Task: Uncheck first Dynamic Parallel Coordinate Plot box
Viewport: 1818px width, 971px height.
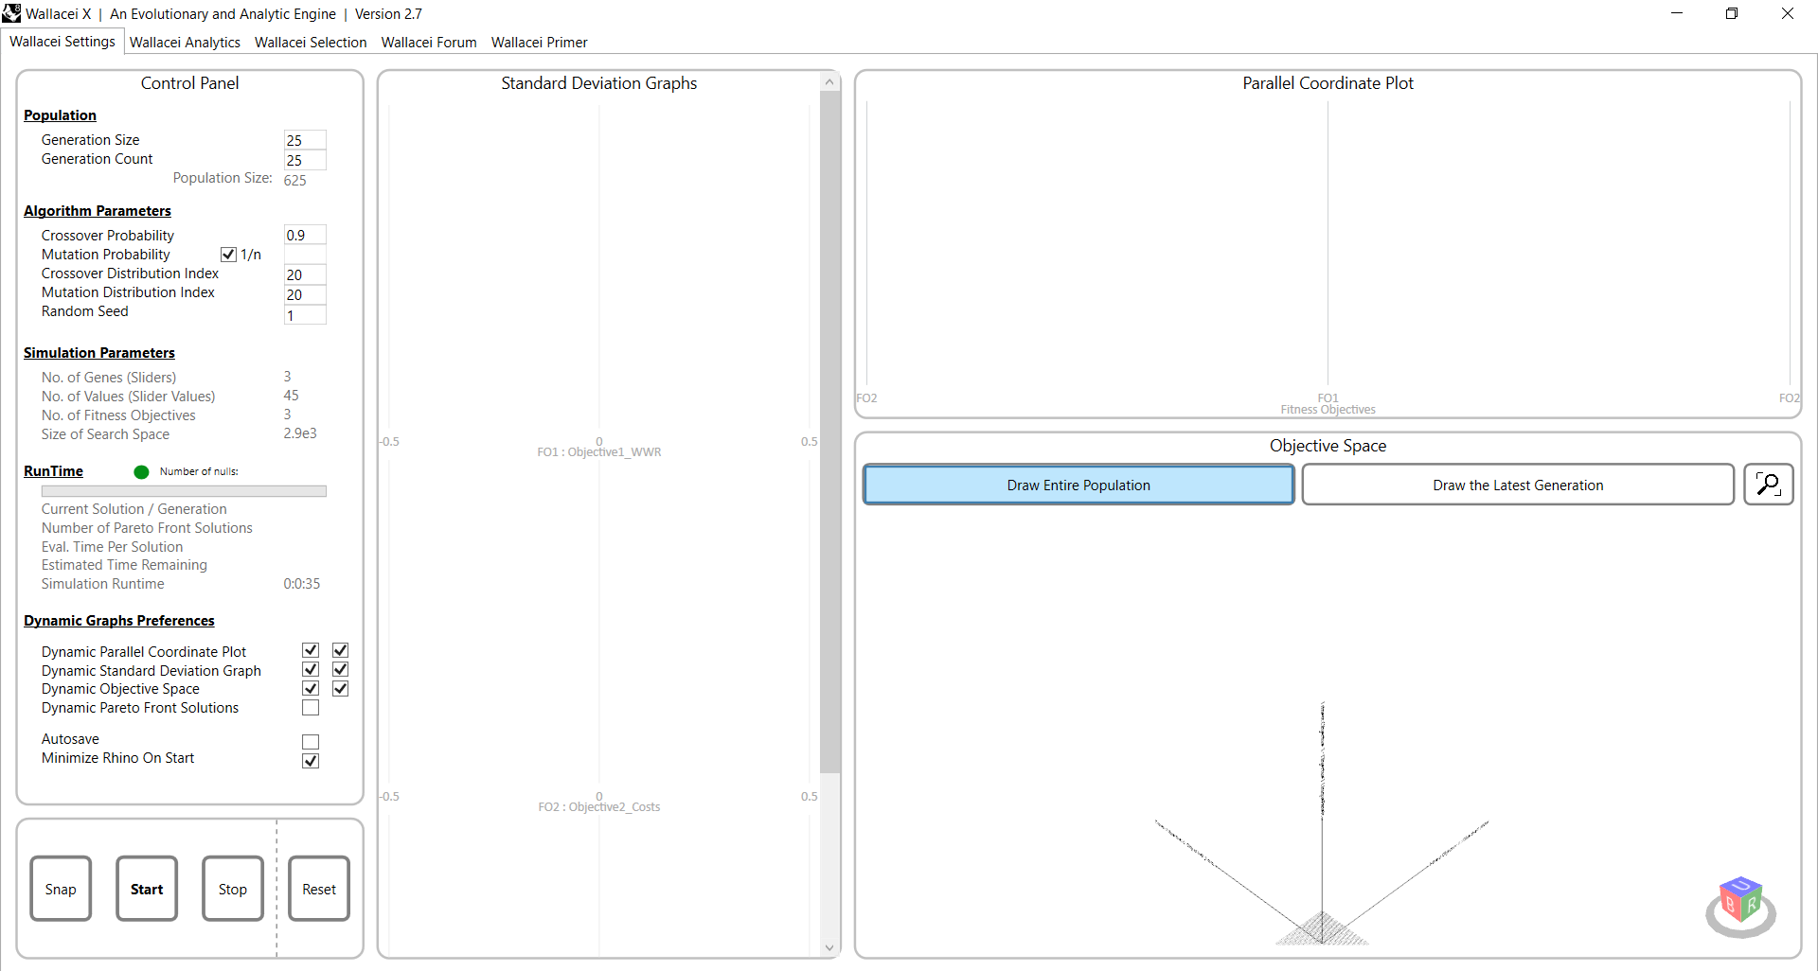Action: (311, 650)
